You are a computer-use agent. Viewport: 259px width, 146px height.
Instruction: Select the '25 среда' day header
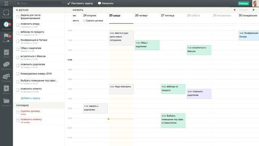(115, 15)
